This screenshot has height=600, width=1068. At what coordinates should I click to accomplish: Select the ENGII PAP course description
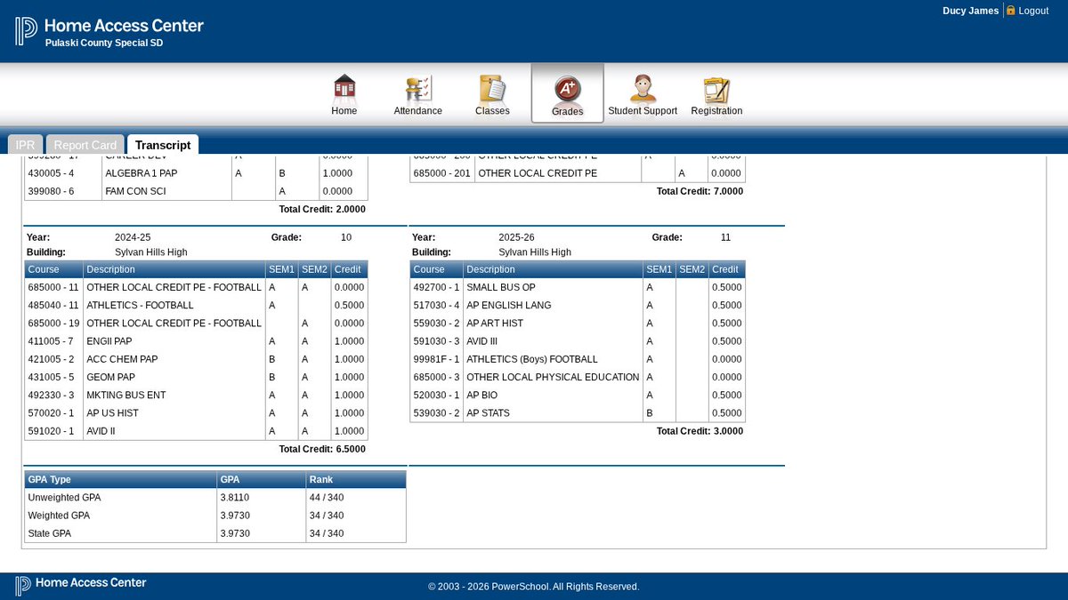coord(109,341)
